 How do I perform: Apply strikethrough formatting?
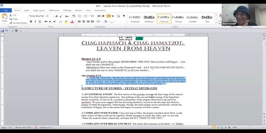click(46, 22)
